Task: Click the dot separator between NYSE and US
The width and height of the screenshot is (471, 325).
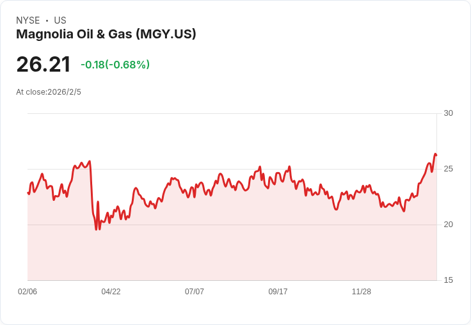Action: (x=47, y=20)
